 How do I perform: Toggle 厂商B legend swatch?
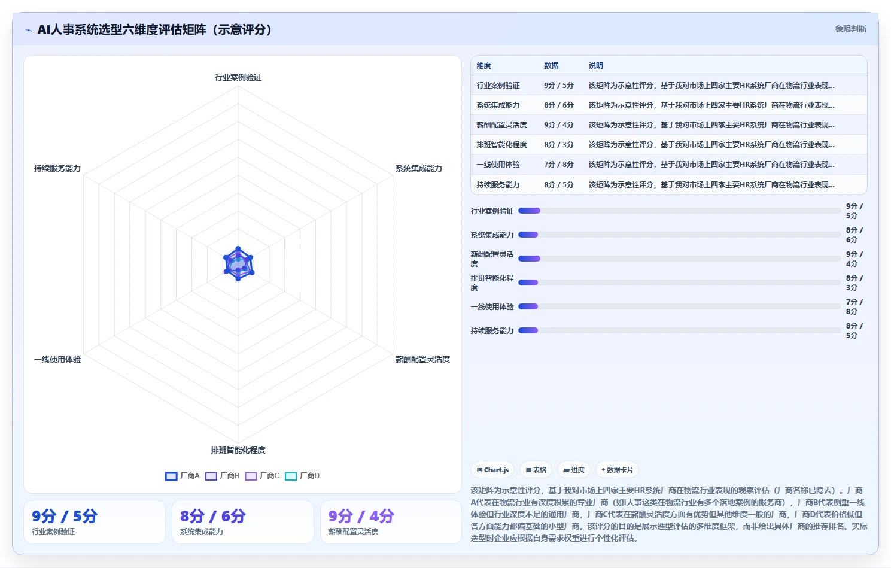[211, 476]
